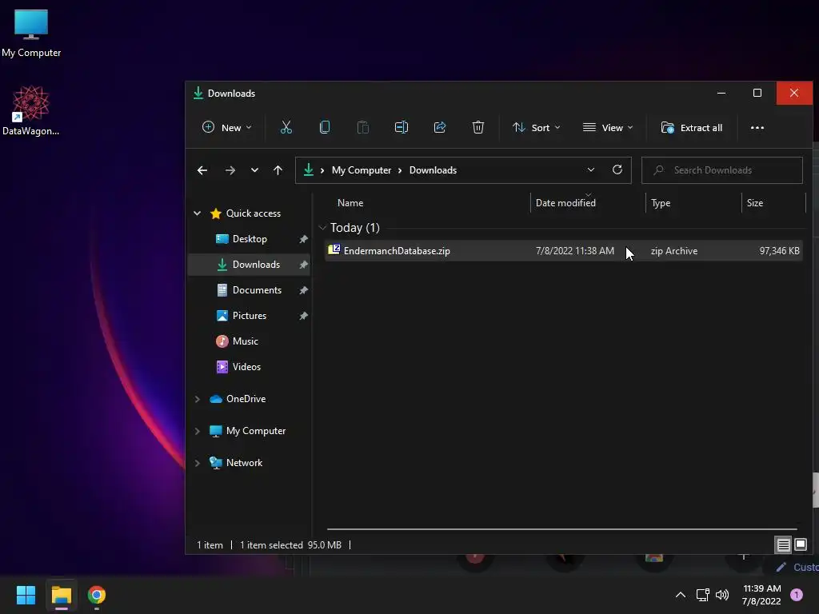Click the Cut scissors icon
819x614 pixels.
pos(286,127)
